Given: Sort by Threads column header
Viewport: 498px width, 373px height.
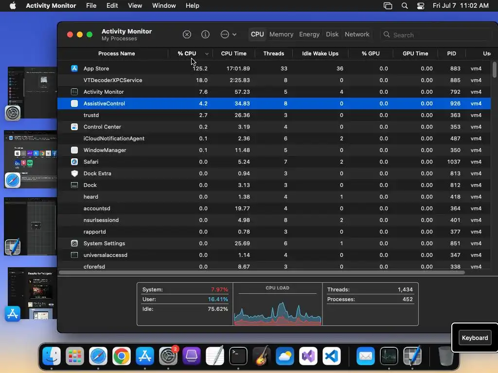Looking at the screenshot, I should coord(273,53).
